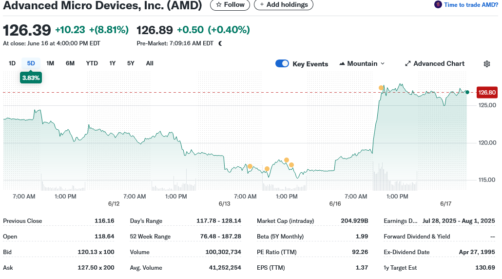Screen dimensions: 502x279
Task: Click 52 Week Range value 76.48 - 187.28
Action: point(221,237)
